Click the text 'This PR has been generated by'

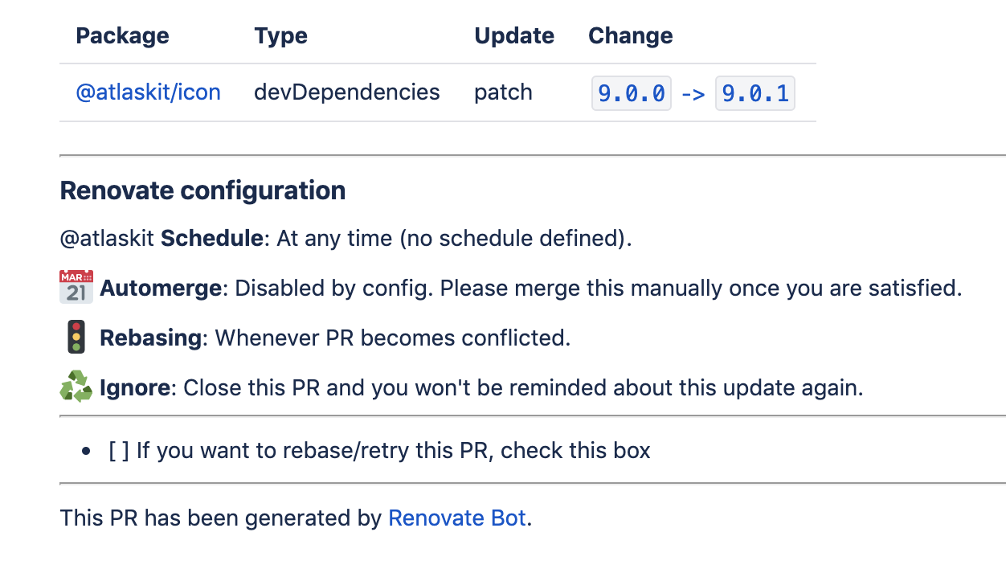pos(220,518)
